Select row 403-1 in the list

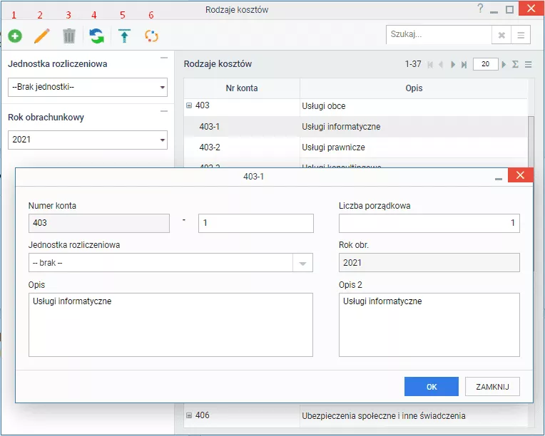pyautogui.click(x=355, y=127)
